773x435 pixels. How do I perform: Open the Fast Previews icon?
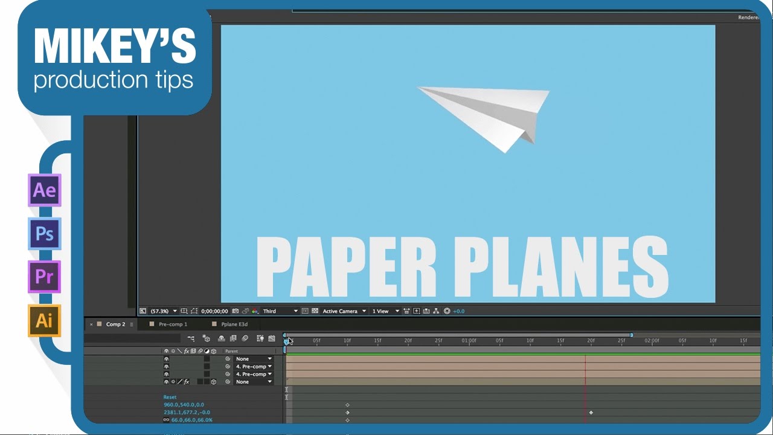[416, 311]
